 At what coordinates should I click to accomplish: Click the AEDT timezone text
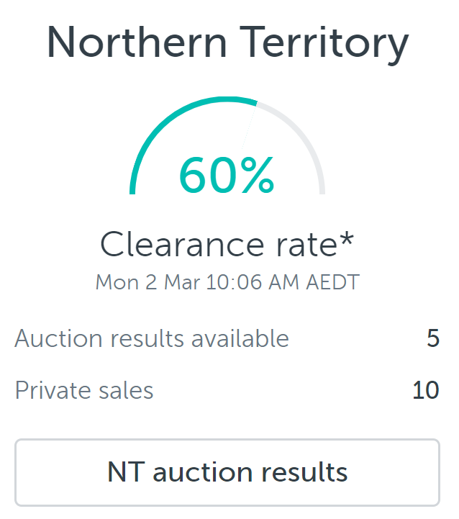click(332, 282)
